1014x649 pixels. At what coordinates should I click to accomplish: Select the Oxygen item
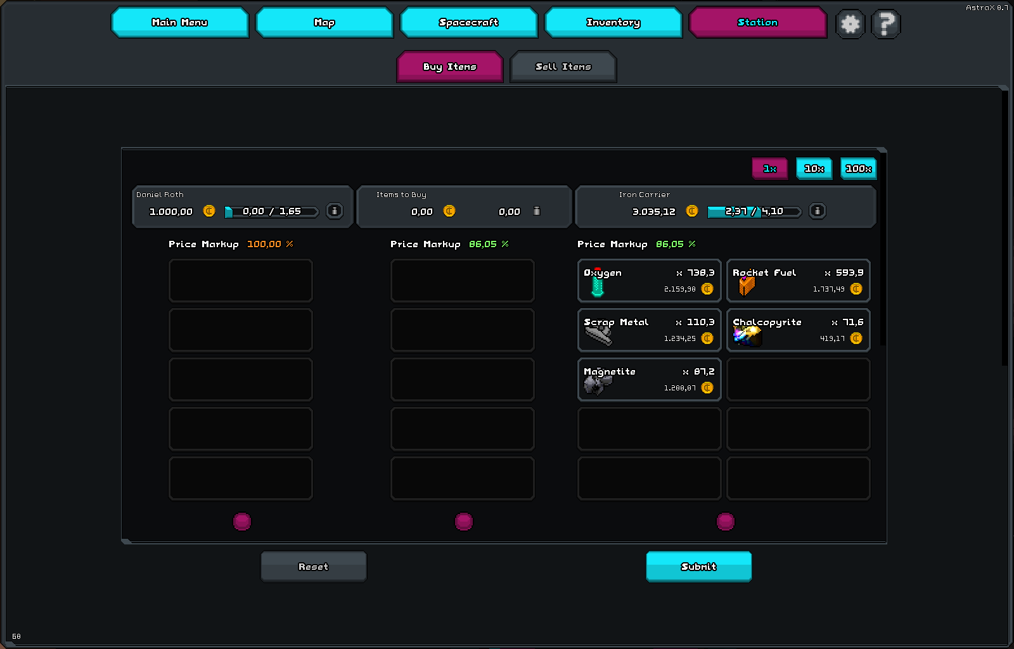649,280
